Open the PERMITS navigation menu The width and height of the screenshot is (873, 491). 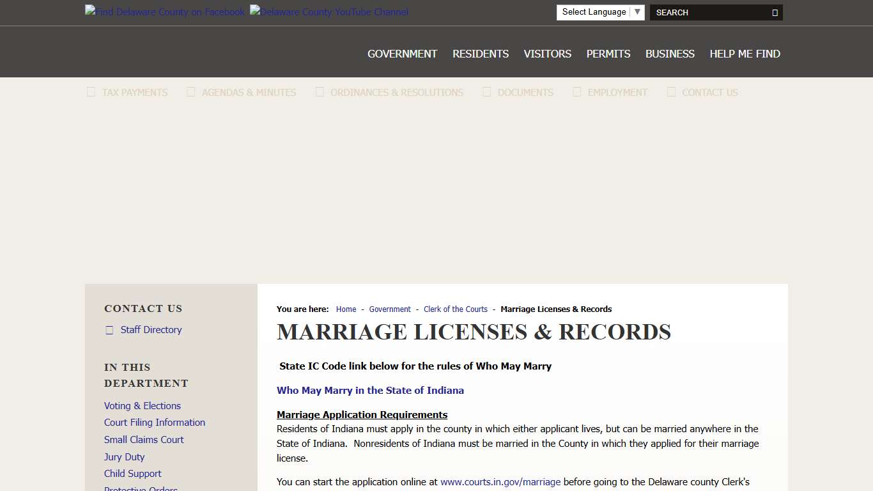pyautogui.click(x=608, y=54)
